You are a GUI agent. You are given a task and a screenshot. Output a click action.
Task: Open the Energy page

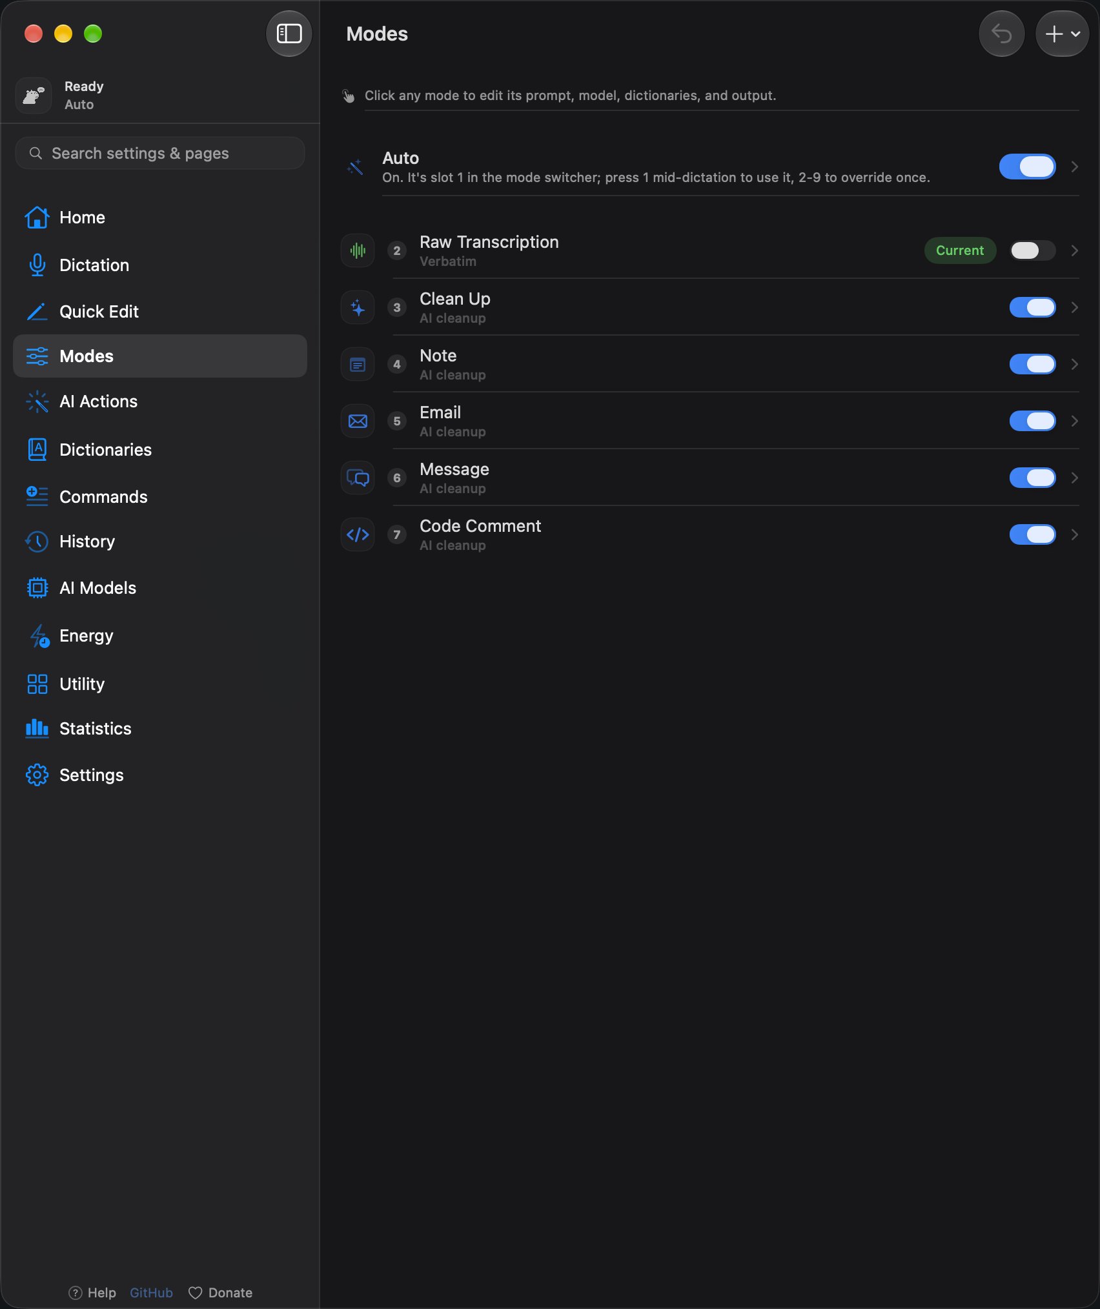[x=160, y=636]
